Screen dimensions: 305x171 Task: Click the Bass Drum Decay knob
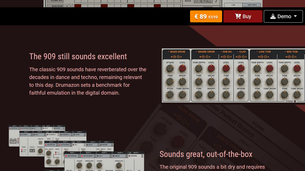(182, 82)
